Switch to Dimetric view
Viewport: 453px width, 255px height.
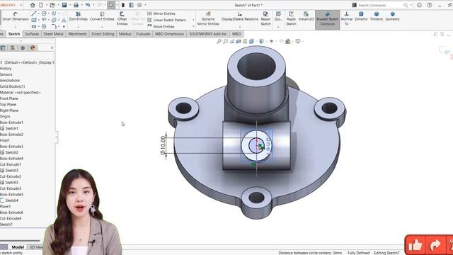(361, 16)
